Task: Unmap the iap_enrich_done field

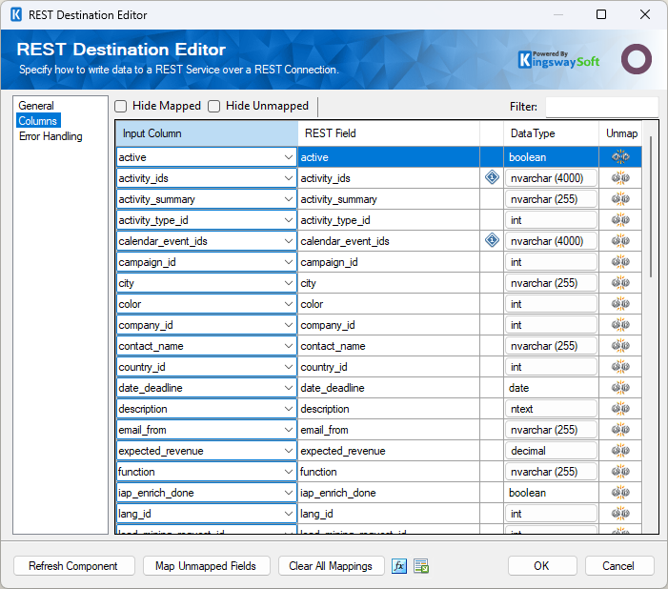Action: 620,493
